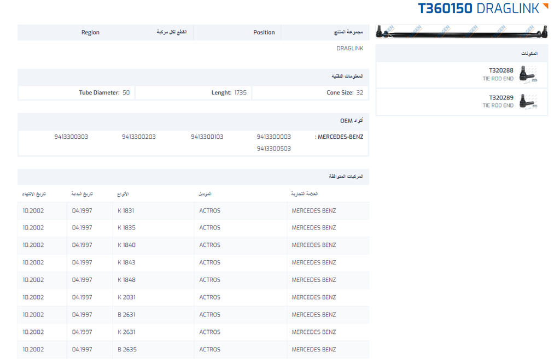The width and height of the screenshot is (560, 359).
Task: Click the Lenght: 1735 cell
Action: click(x=193, y=93)
